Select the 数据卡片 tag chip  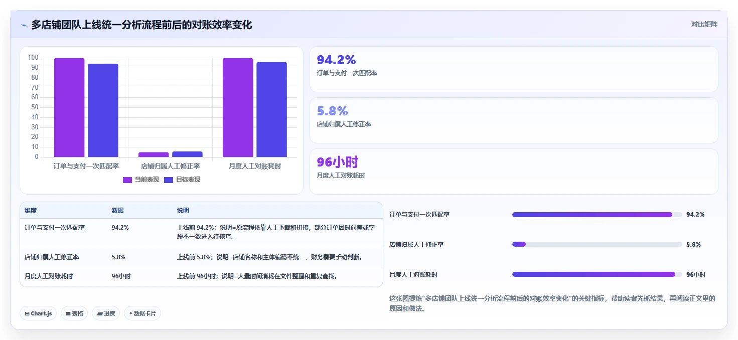142,313
